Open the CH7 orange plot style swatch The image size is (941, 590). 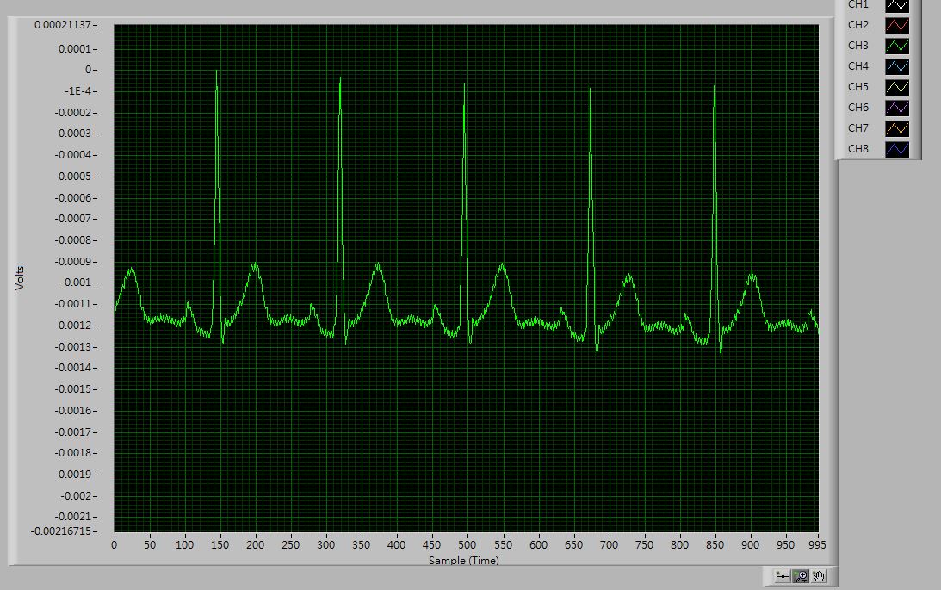pos(897,128)
